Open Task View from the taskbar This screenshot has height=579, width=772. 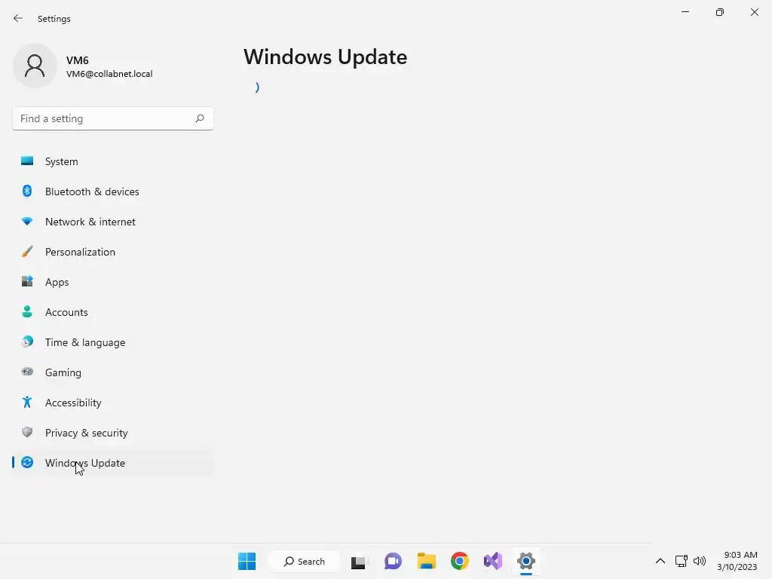pyautogui.click(x=358, y=561)
